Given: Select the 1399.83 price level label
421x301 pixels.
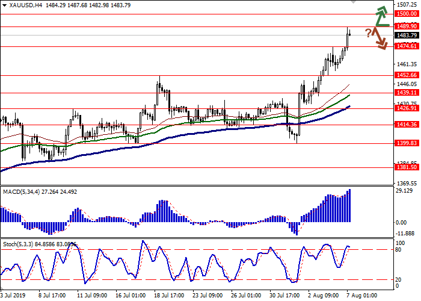Looking at the screenshot, I should (403, 143).
